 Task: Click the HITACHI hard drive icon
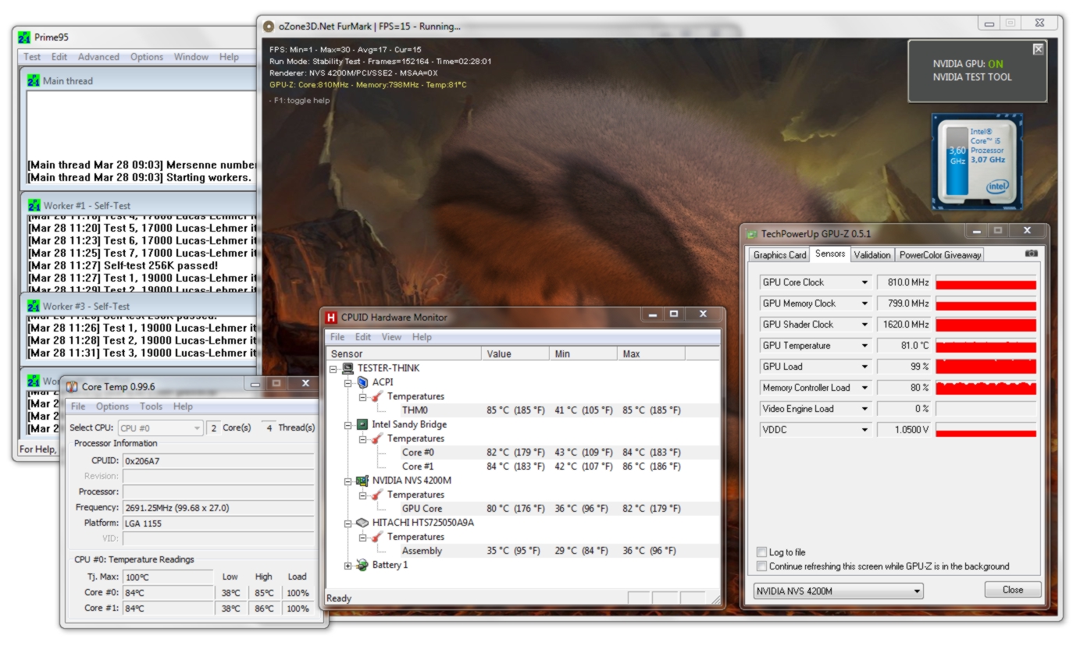[x=362, y=523]
